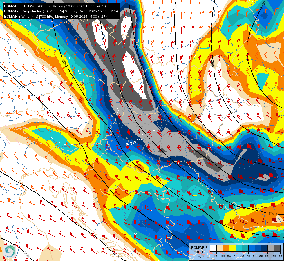Click the legend RHU label
Image resolution: width=284 pixels, height=261 pixels.
[199, 252]
